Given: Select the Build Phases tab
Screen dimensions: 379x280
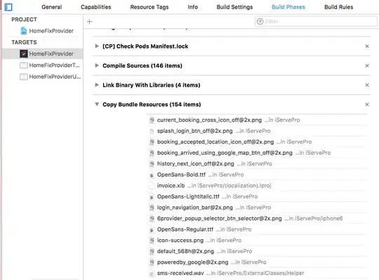Looking at the screenshot, I should tap(288, 7).
